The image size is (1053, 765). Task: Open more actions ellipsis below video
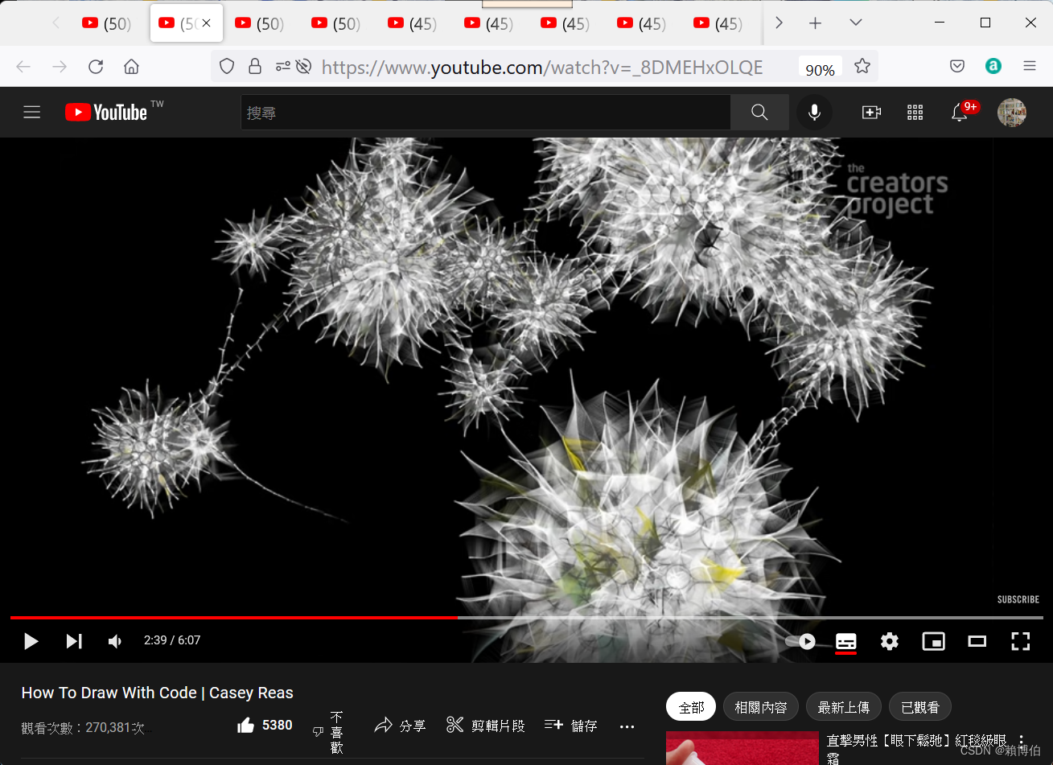pyautogui.click(x=627, y=726)
